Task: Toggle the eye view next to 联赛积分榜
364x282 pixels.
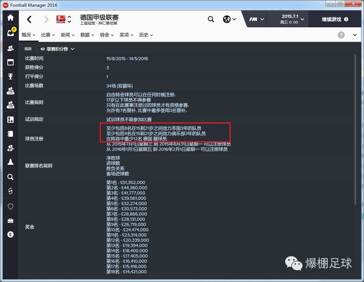Action: tap(42, 49)
